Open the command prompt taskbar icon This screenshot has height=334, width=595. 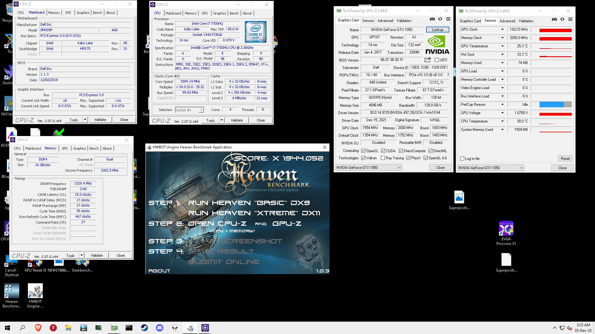click(129, 328)
